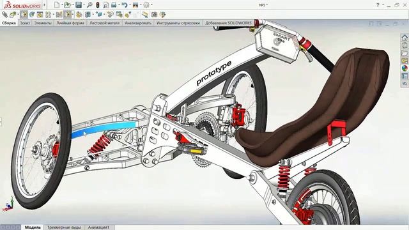
Task: Click the key-shaped toolbar icon
Action: (x=89, y=4)
